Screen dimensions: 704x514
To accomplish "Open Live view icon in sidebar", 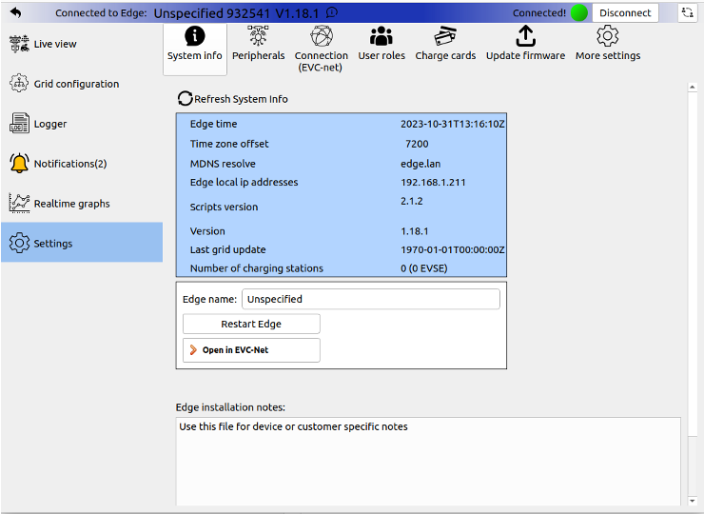I will tap(19, 44).
